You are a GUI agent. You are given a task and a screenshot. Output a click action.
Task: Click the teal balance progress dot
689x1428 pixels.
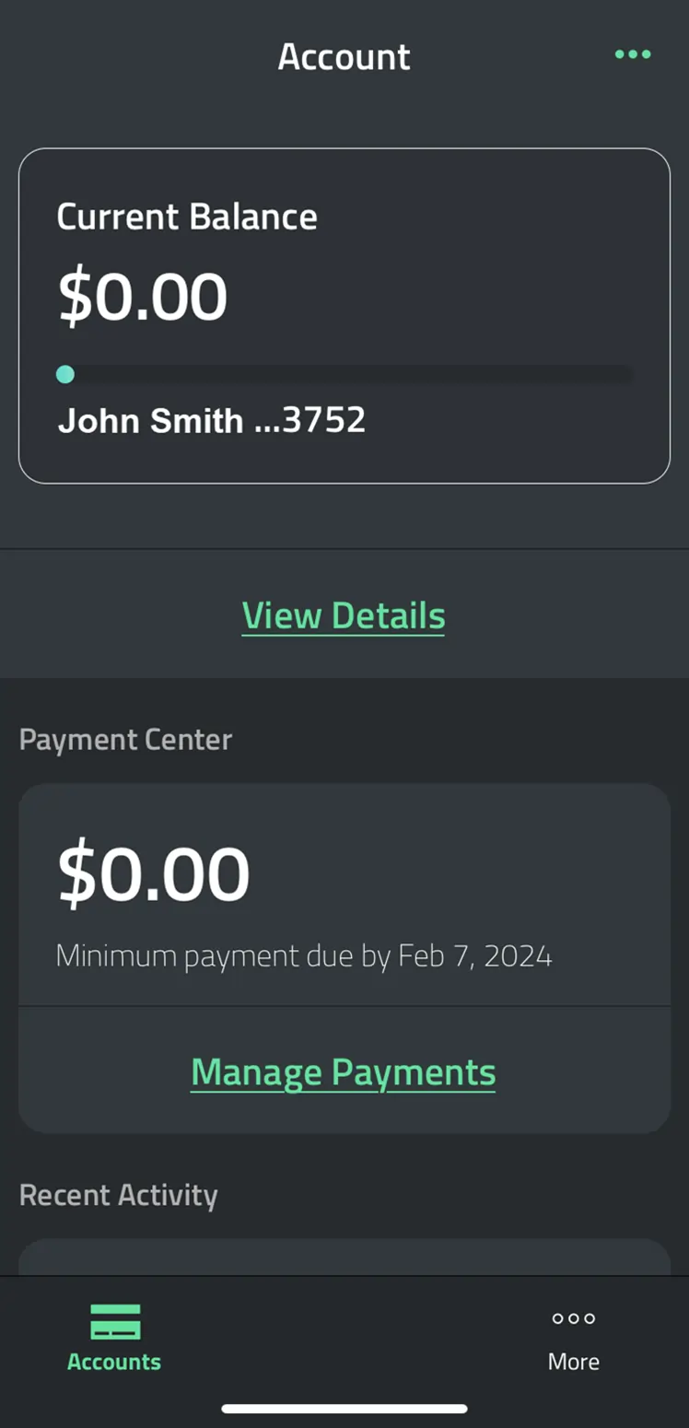point(65,374)
